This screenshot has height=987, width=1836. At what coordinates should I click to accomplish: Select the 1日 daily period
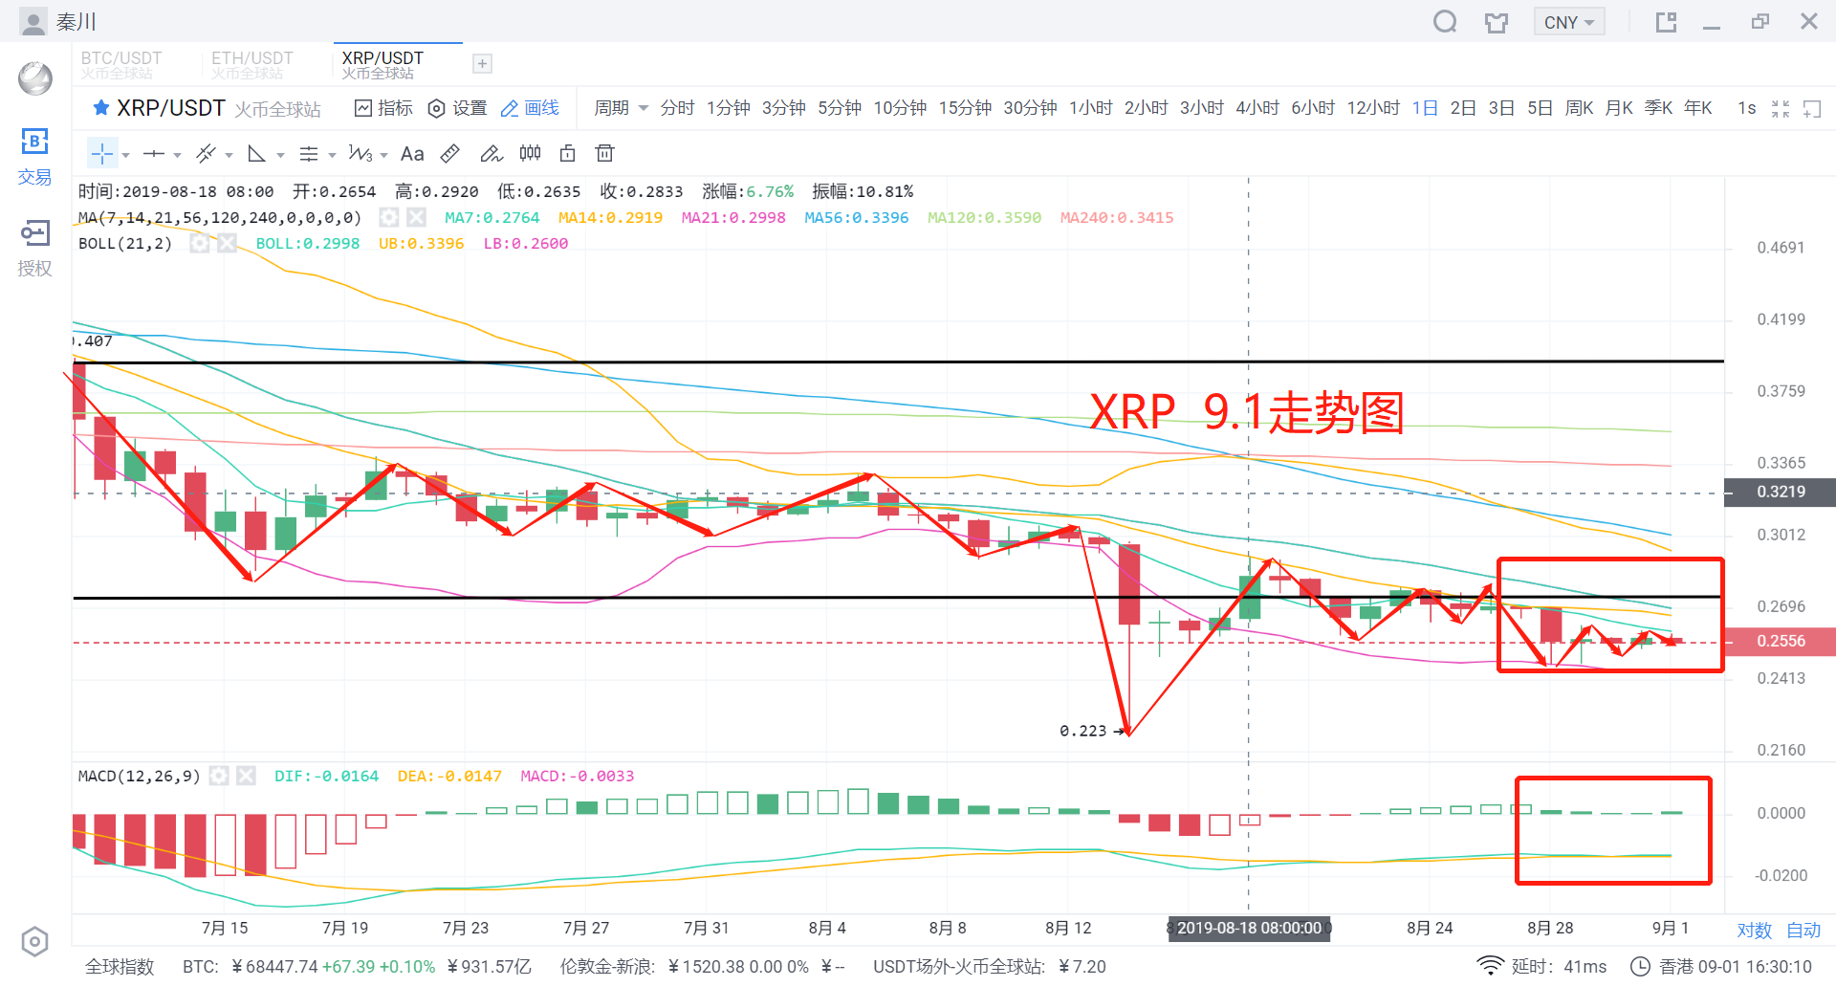pos(1425,108)
